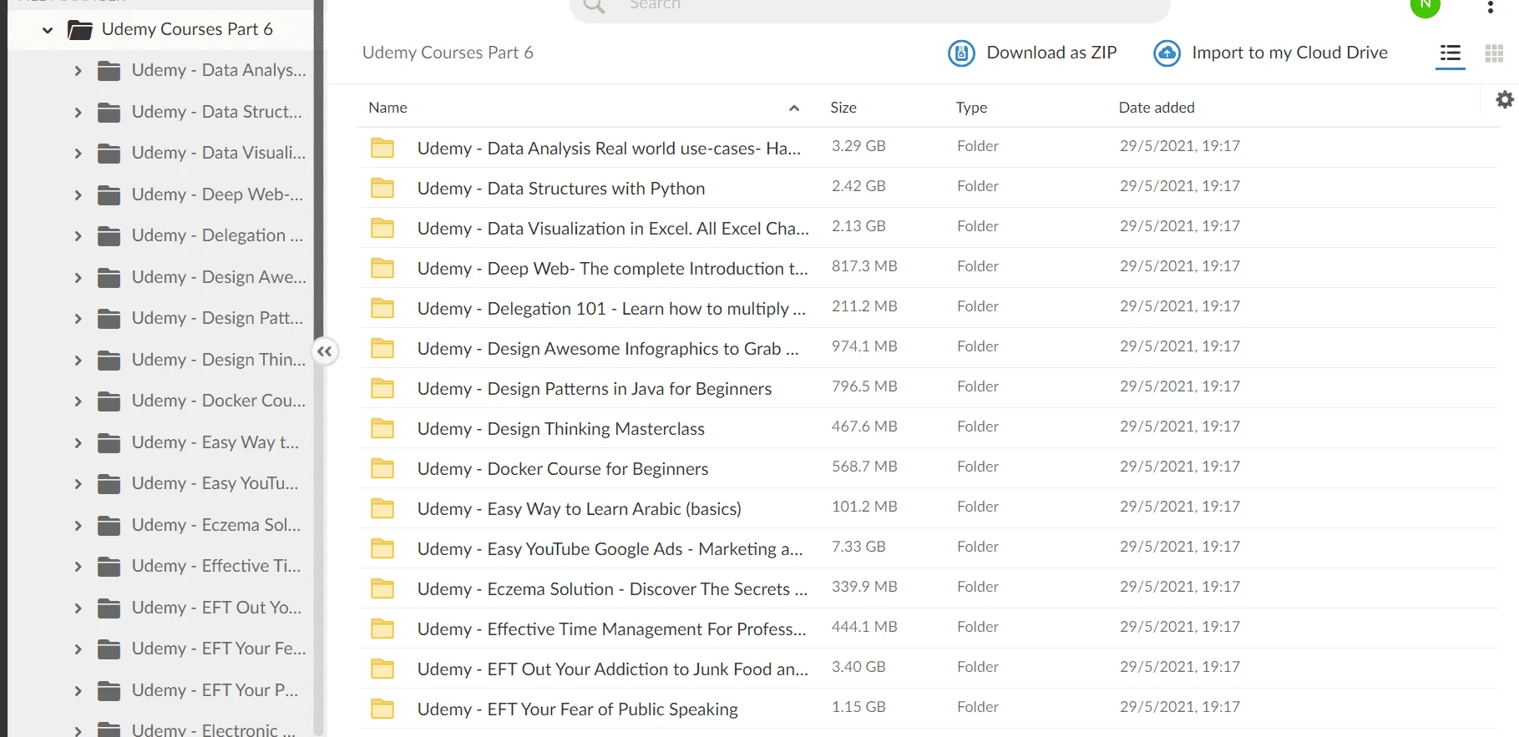Select Udemy - Deep Web in sidebar tree

coord(217,195)
